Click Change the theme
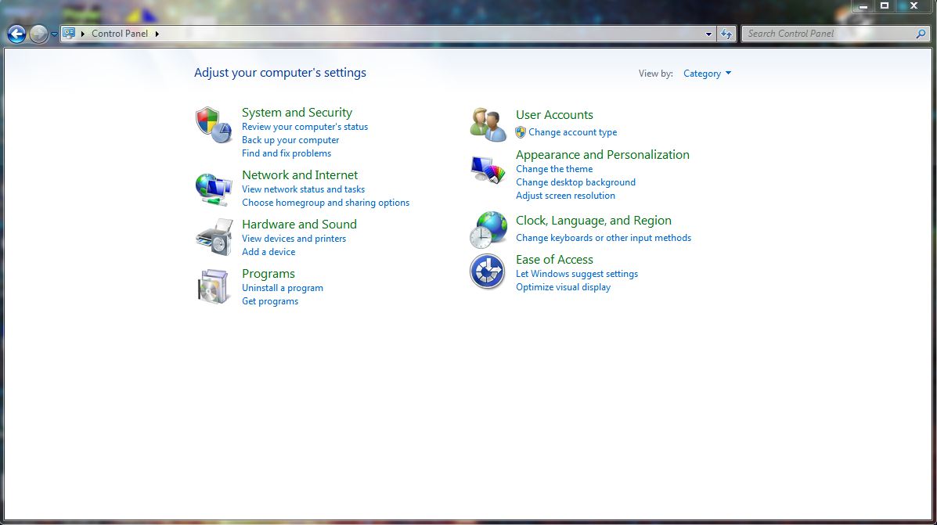The height and width of the screenshot is (525, 937). click(x=554, y=169)
